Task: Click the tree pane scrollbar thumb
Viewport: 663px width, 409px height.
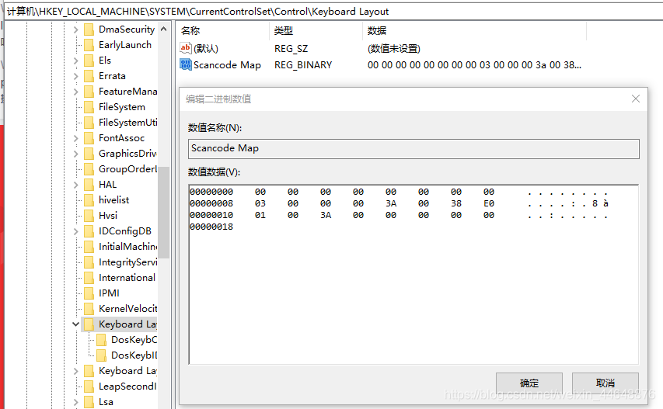Action: (164, 213)
